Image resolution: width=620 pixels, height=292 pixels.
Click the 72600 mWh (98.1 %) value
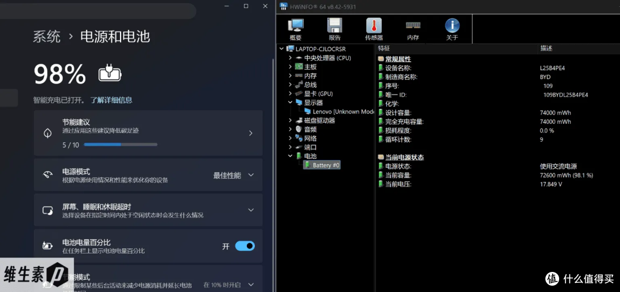point(566,176)
